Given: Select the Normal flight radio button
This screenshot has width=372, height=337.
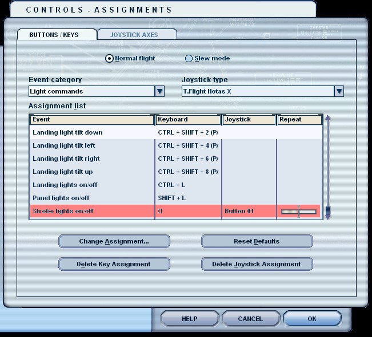Looking at the screenshot, I should (x=110, y=58).
